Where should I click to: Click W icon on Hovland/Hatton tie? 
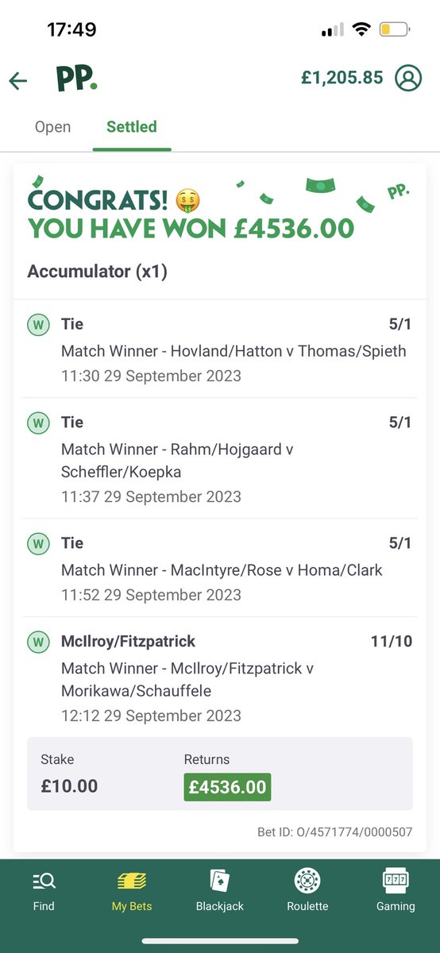point(38,324)
